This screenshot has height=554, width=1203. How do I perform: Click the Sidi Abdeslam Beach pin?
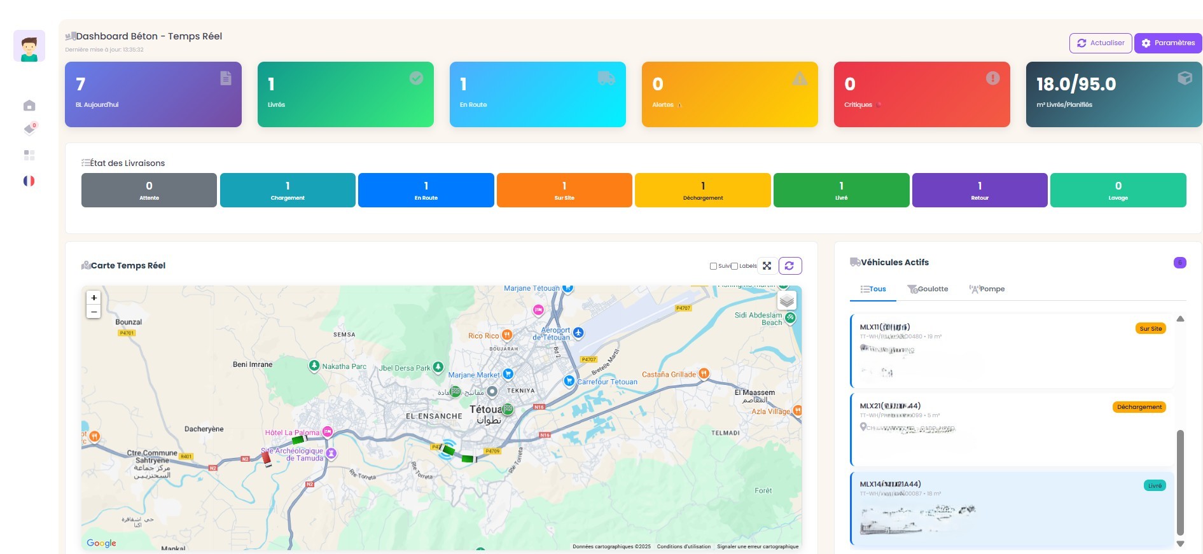pos(790,318)
